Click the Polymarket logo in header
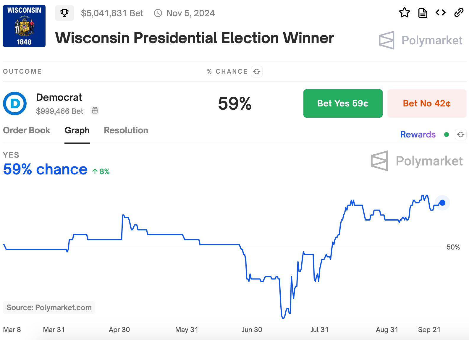 coord(421,40)
